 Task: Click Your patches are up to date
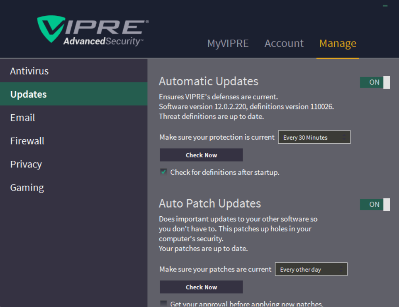[x=203, y=249]
